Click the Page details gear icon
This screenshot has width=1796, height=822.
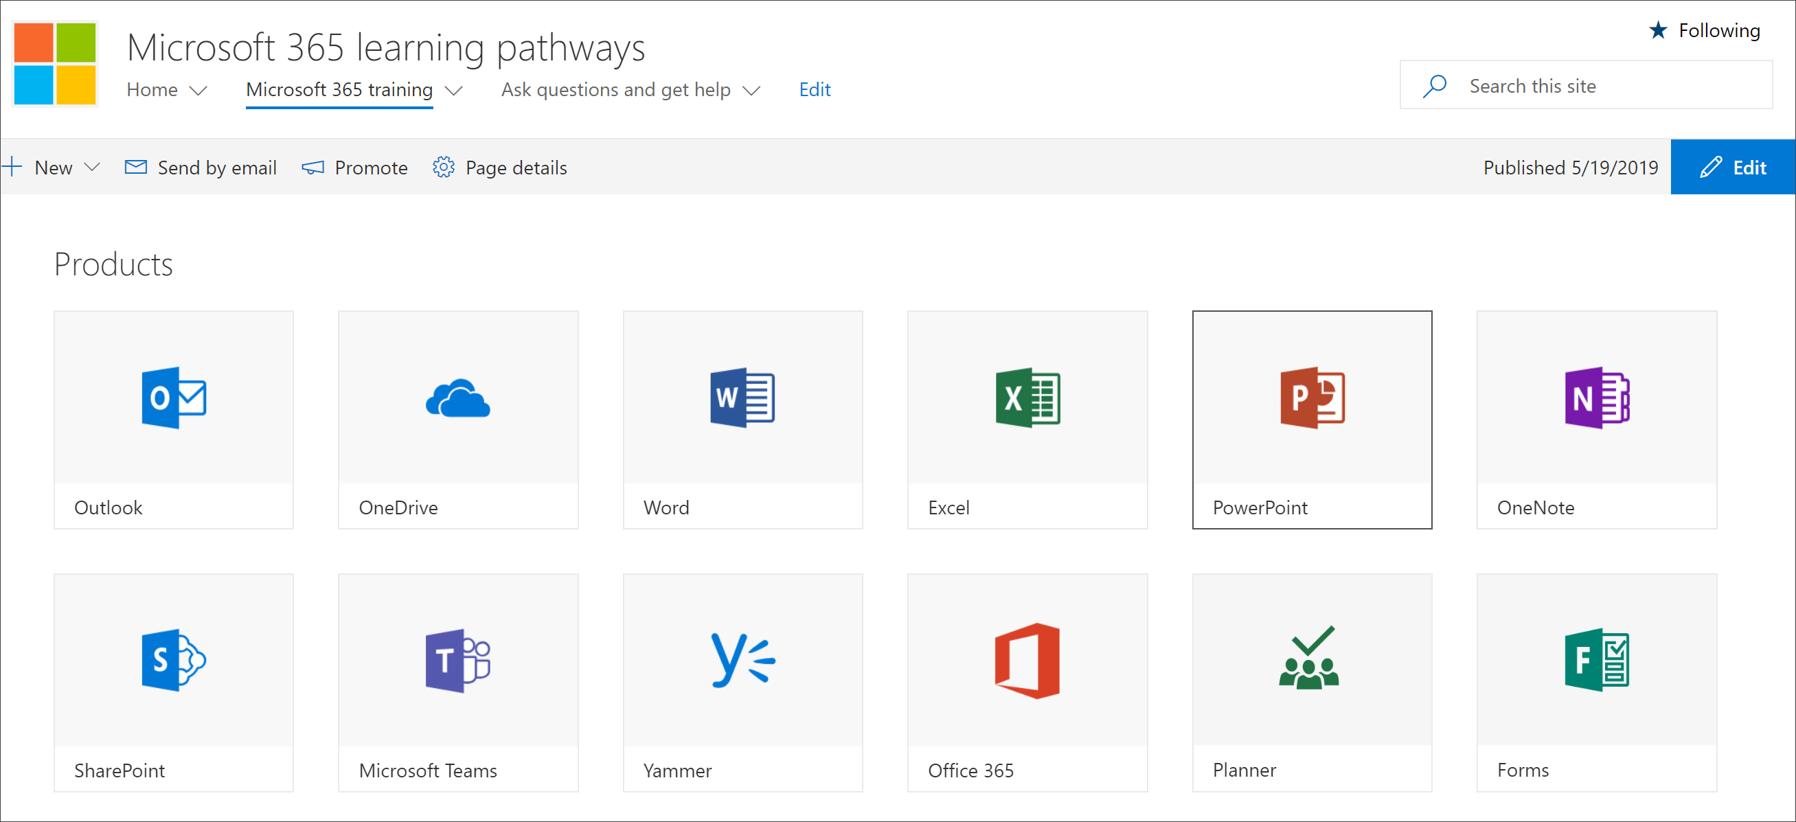tap(444, 168)
